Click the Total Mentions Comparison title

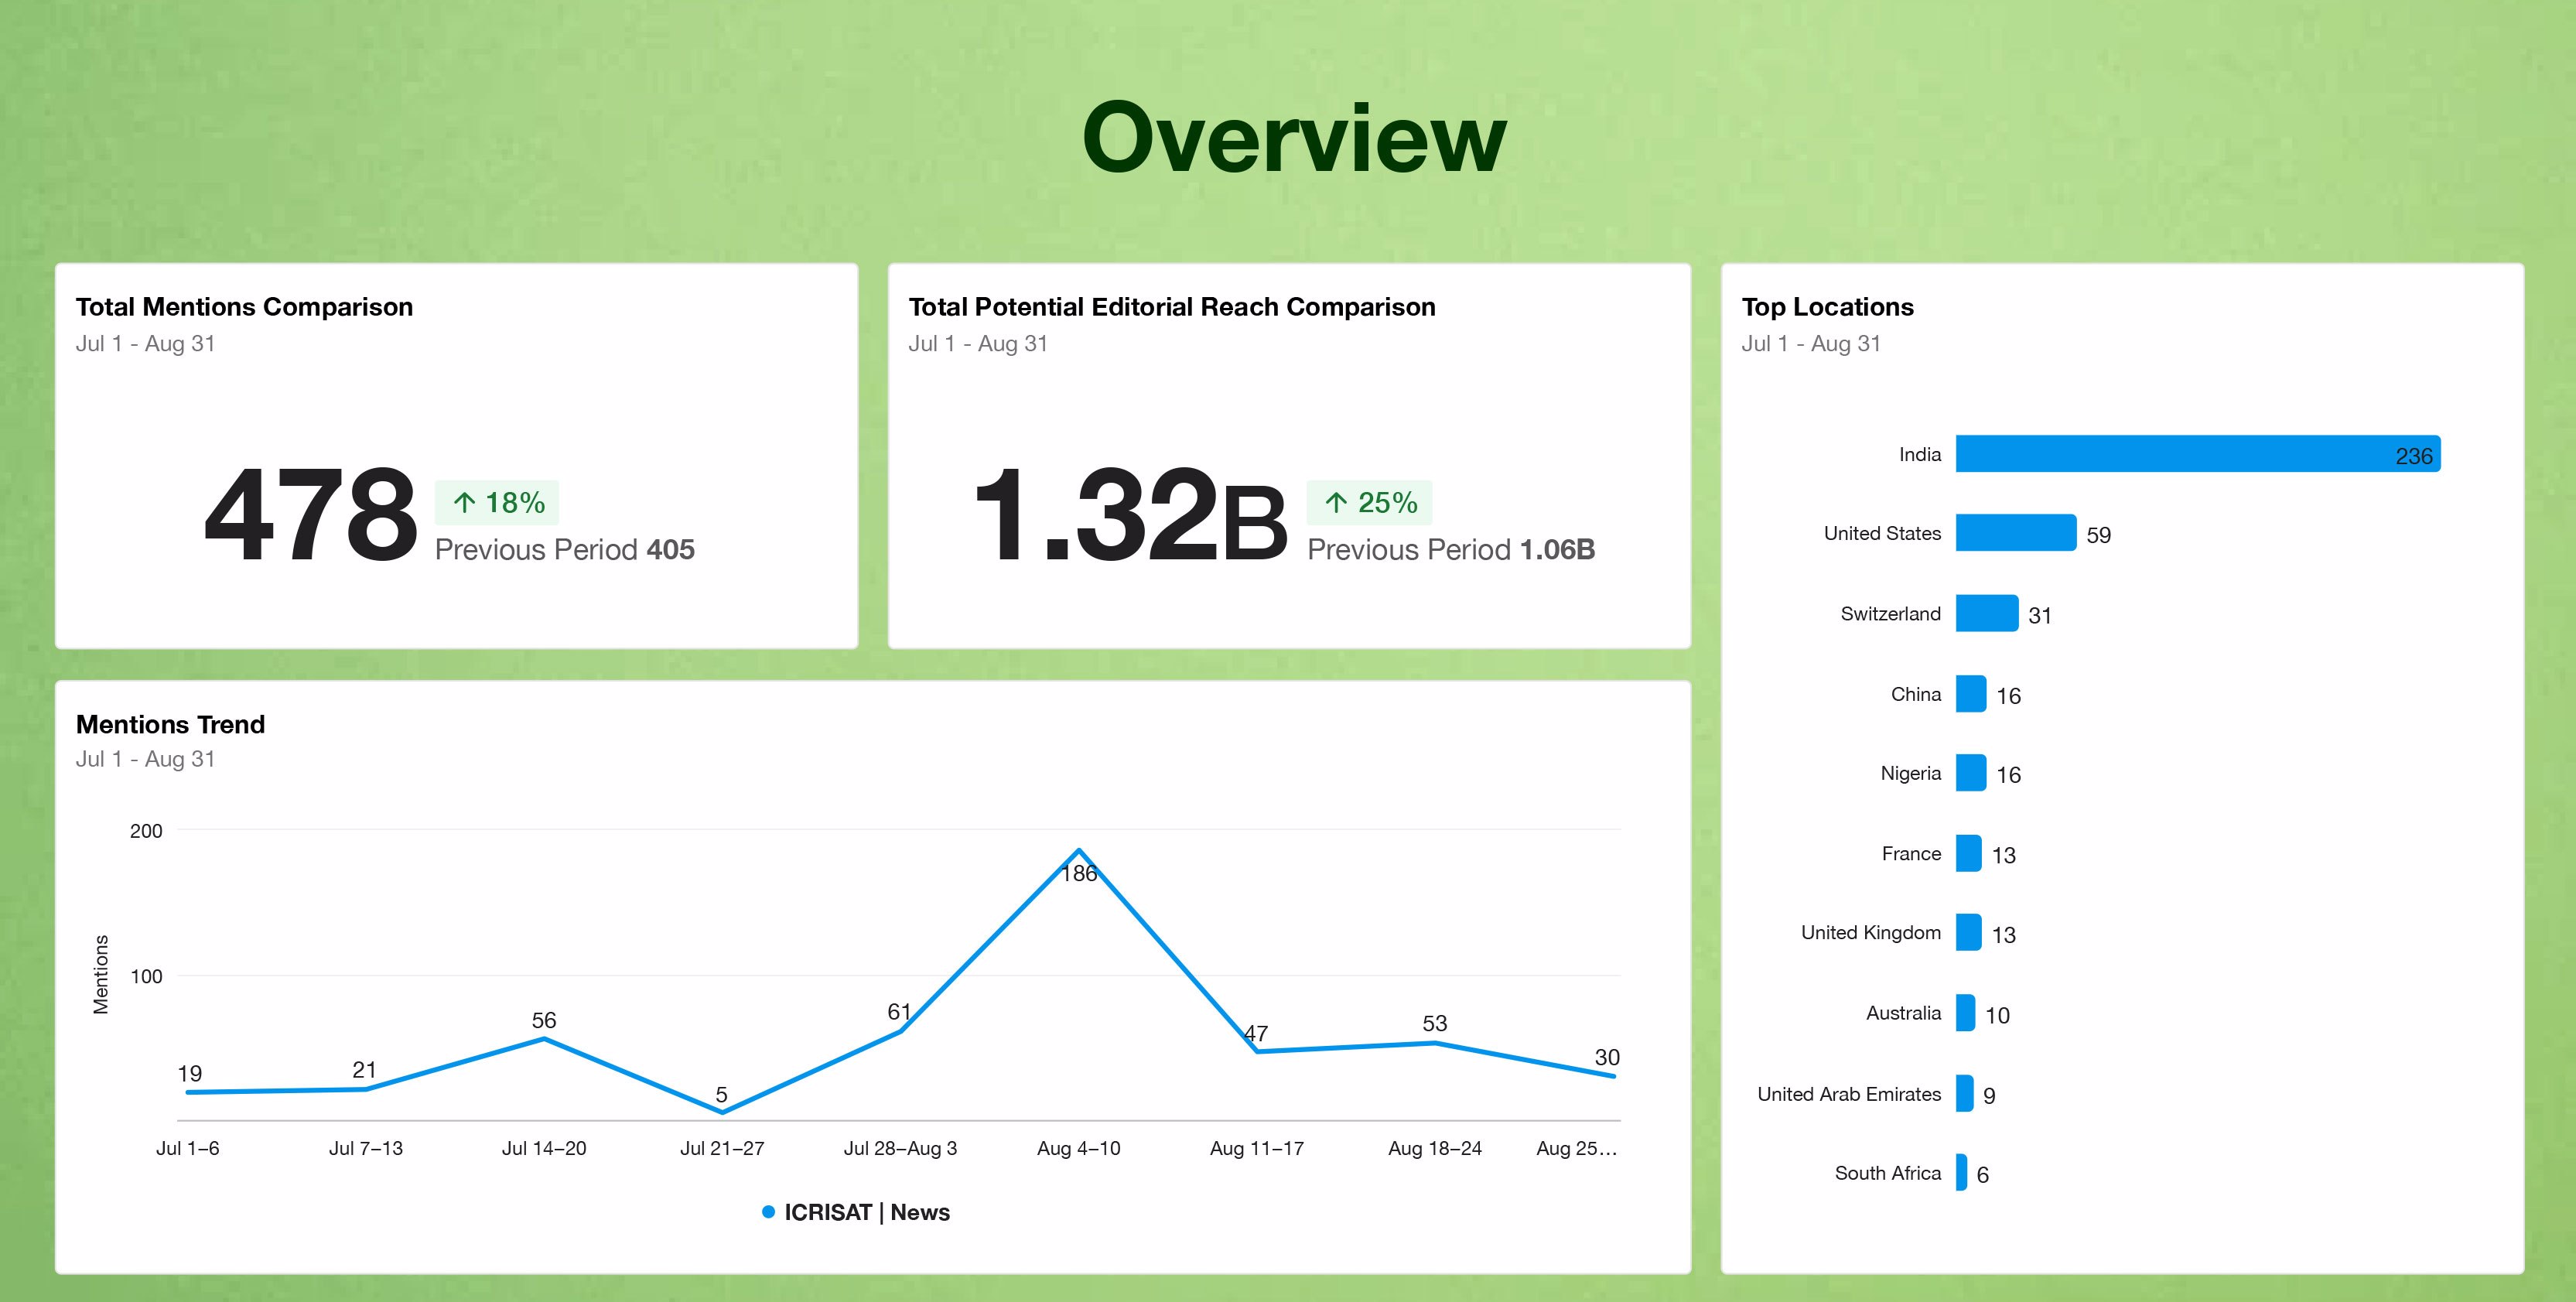pyautogui.click(x=244, y=307)
